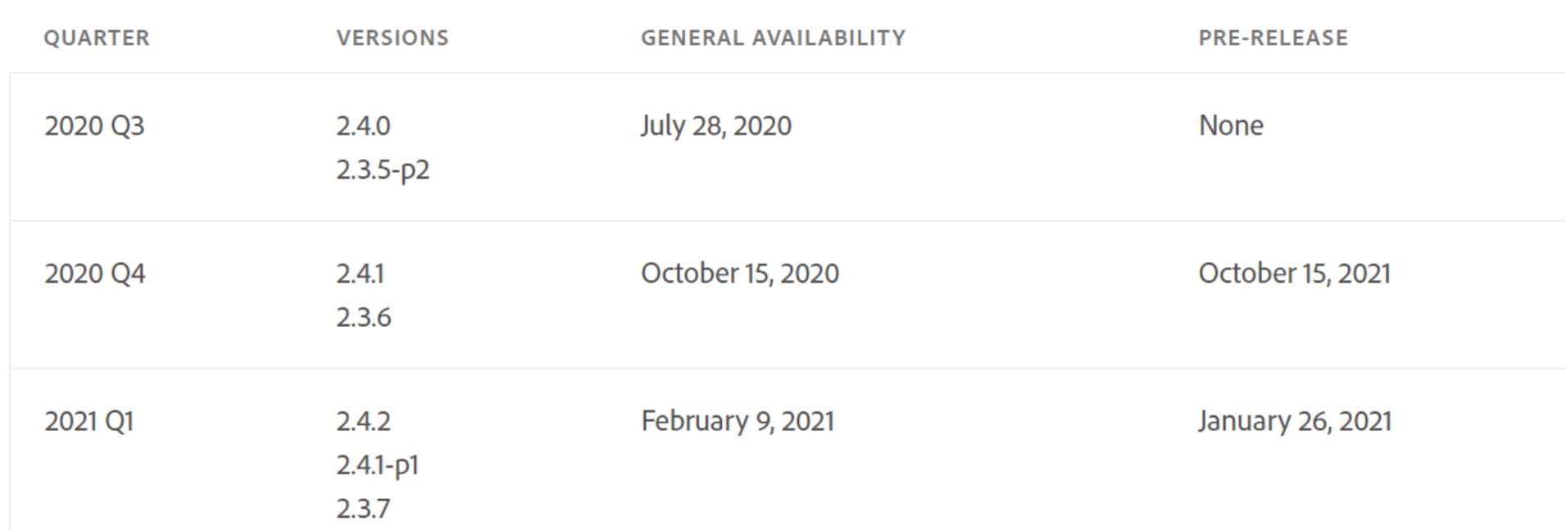Screen dimensions: 1566x530
Task: Click the 2021 Q1 quarter cell
Action: 89,421
